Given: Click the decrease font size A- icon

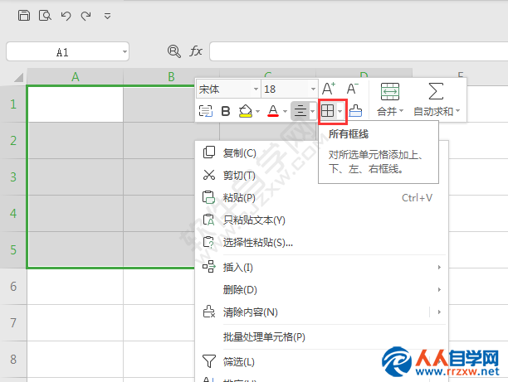Looking at the screenshot, I should (x=353, y=89).
